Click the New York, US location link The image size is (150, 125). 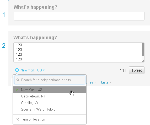(x=31, y=70)
